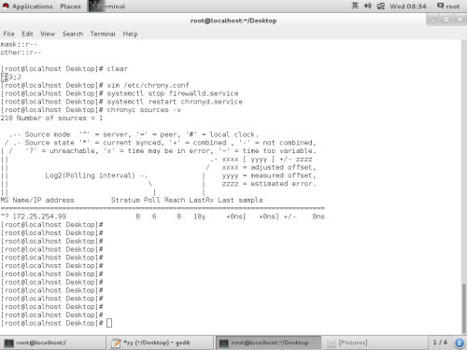Open the volume speaker icon

pyautogui.click(x=368, y=6)
